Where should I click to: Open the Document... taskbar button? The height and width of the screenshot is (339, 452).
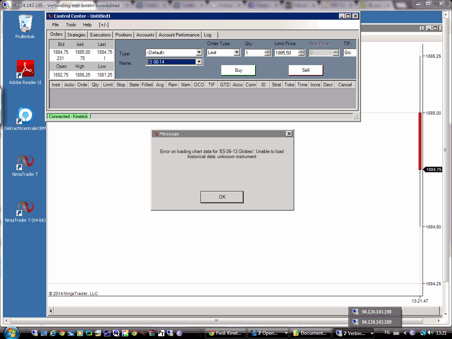tap(311, 333)
